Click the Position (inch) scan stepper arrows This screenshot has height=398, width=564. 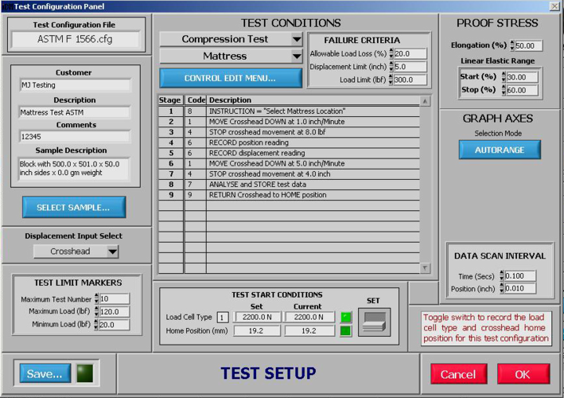click(501, 289)
